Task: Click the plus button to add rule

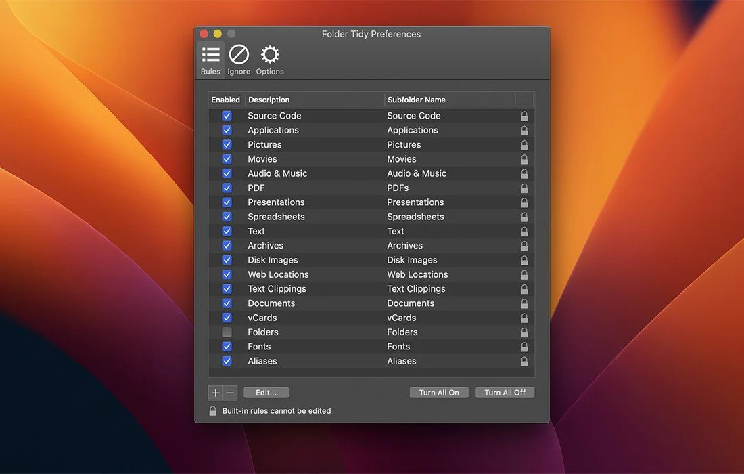Action: [x=216, y=393]
